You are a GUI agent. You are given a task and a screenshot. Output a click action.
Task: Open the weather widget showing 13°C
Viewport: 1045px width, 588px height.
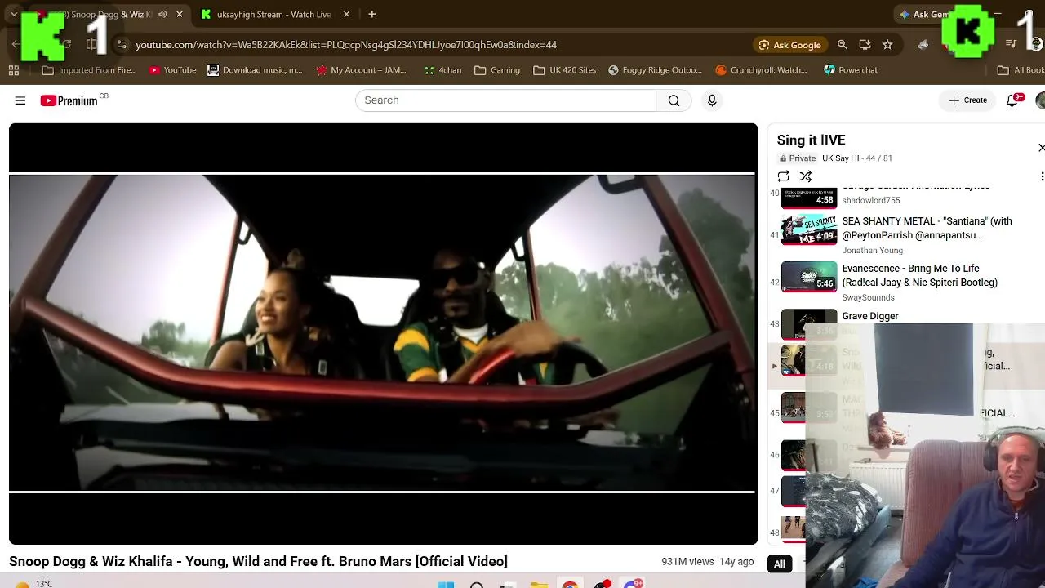(x=33, y=583)
